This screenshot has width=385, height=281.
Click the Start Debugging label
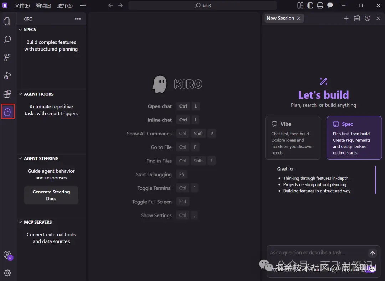point(154,175)
